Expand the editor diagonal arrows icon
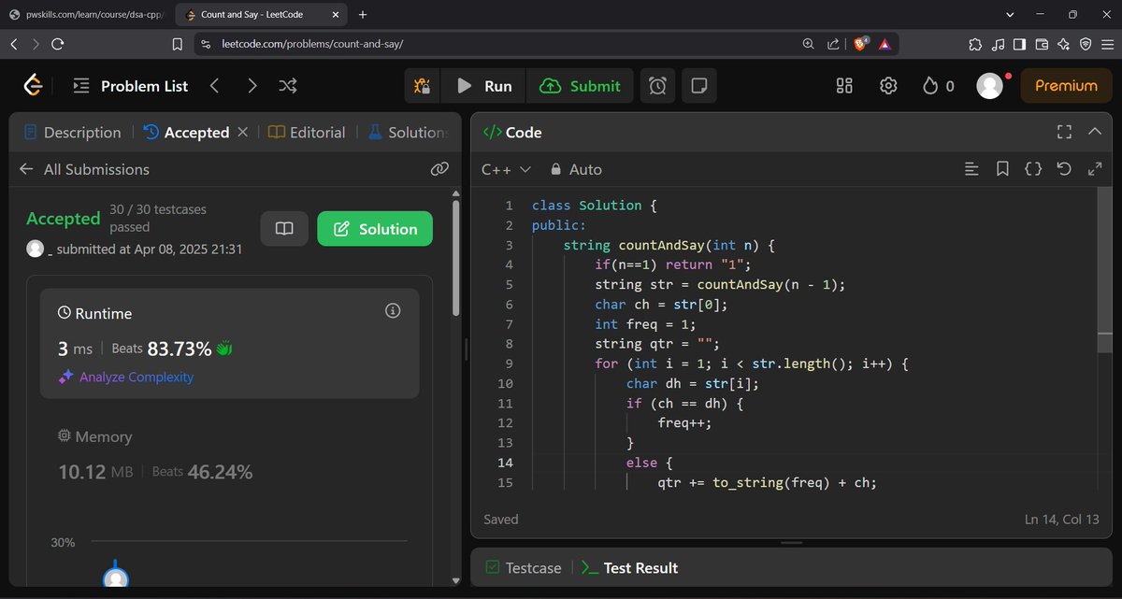 pyautogui.click(x=1095, y=169)
